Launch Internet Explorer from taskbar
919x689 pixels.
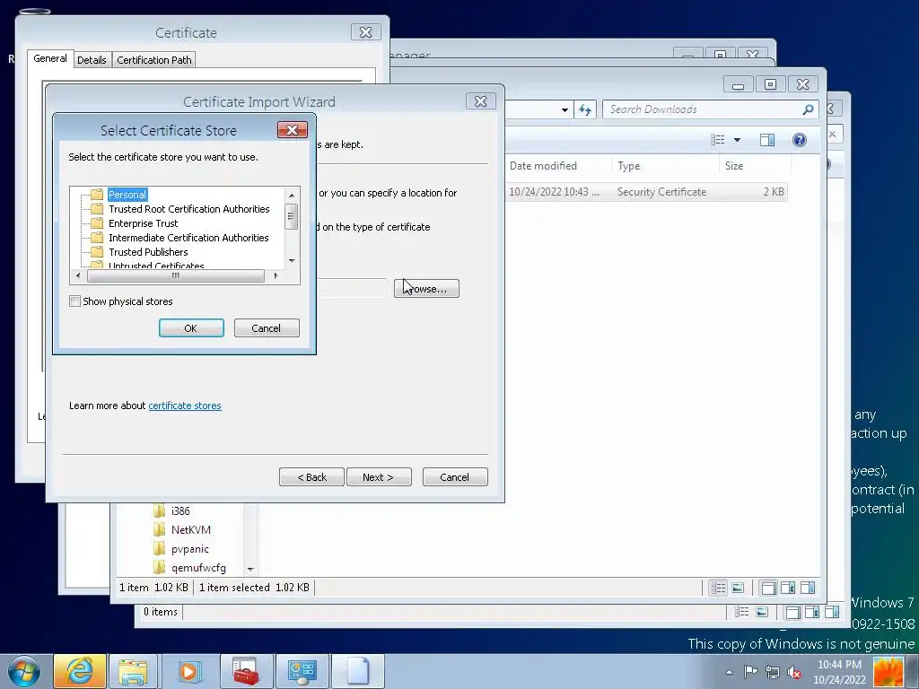80,671
